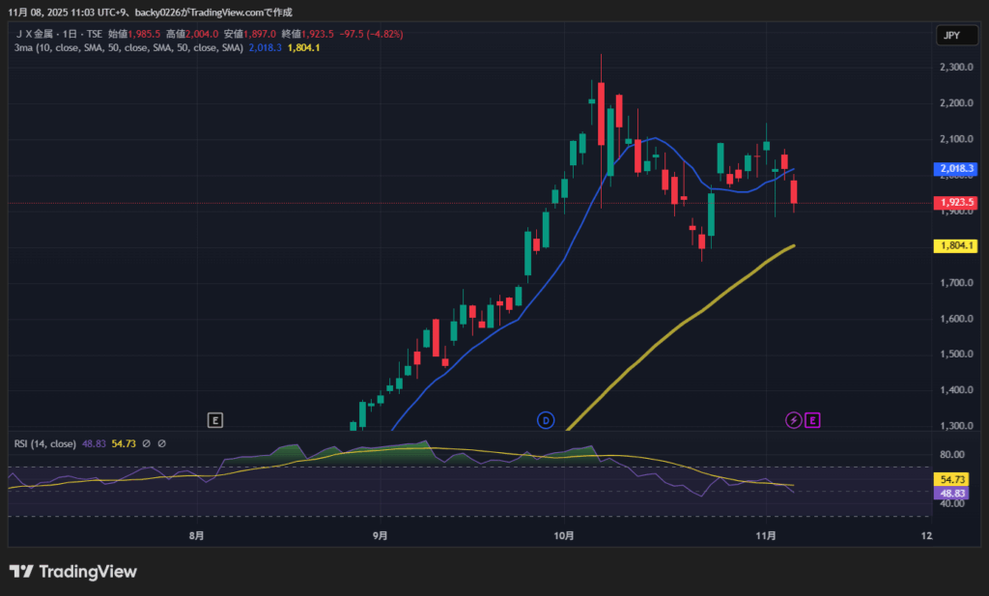Click the purple lightning bolt event marker
This screenshot has width=989, height=596.
pos(793,420)
